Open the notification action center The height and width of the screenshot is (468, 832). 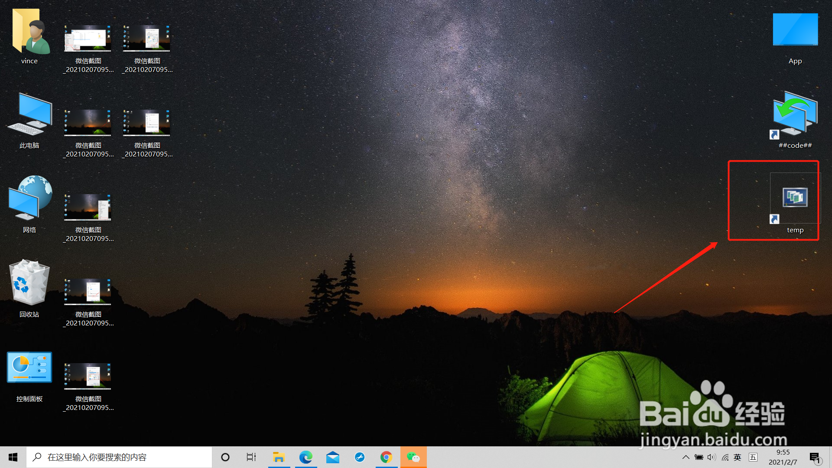(815, 457)
